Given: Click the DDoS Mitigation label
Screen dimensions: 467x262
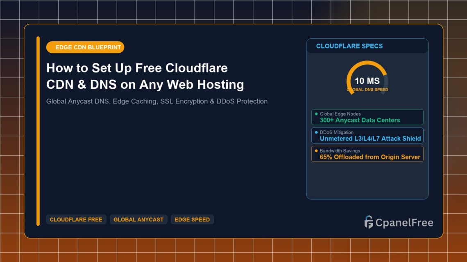Looking at the screenshot, I should pos(337,132).
